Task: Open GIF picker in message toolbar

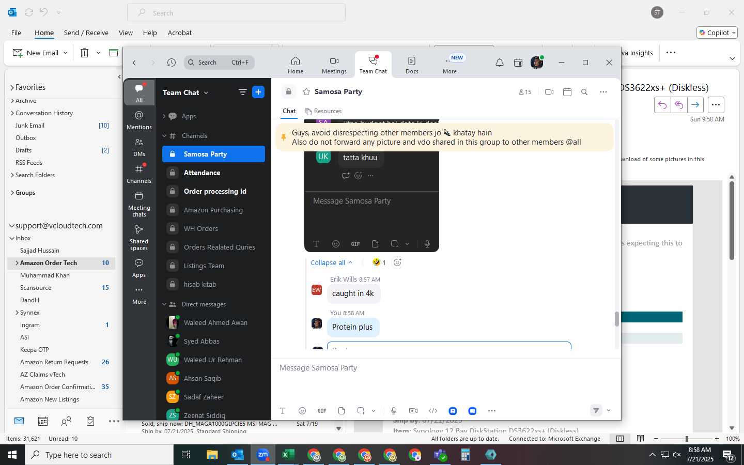Action: (322, 411)
